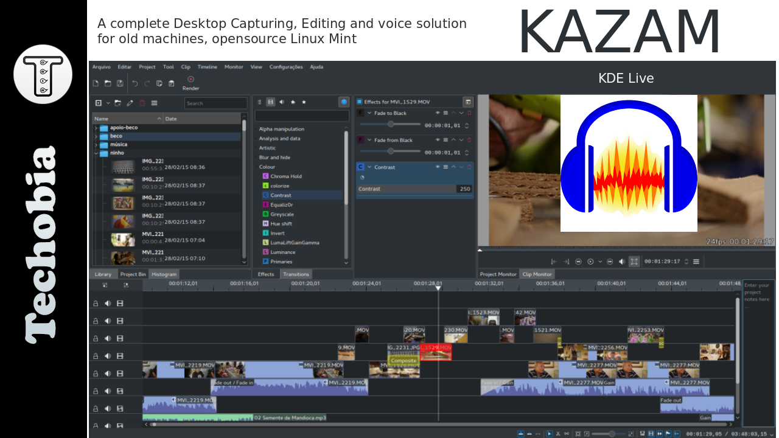Click the monitor volume speaker icon
The image size is (779, 438).
pos(621,262)
